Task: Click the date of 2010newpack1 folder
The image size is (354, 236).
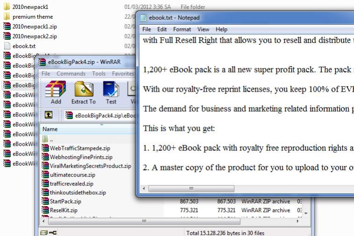Action: (148, 7)
